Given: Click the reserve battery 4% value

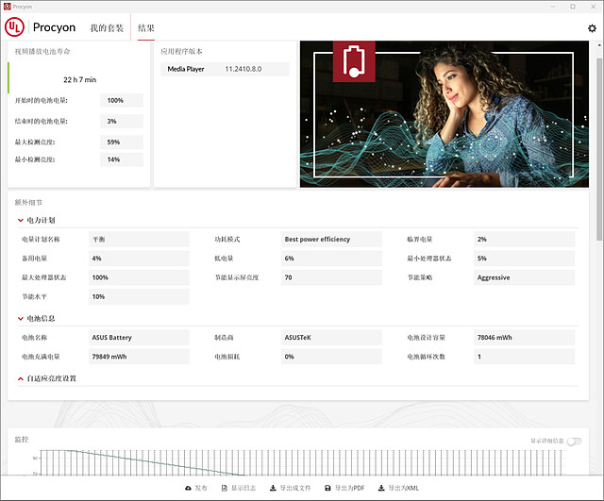Looking at the screenshot, I should (x=139, y=259).
